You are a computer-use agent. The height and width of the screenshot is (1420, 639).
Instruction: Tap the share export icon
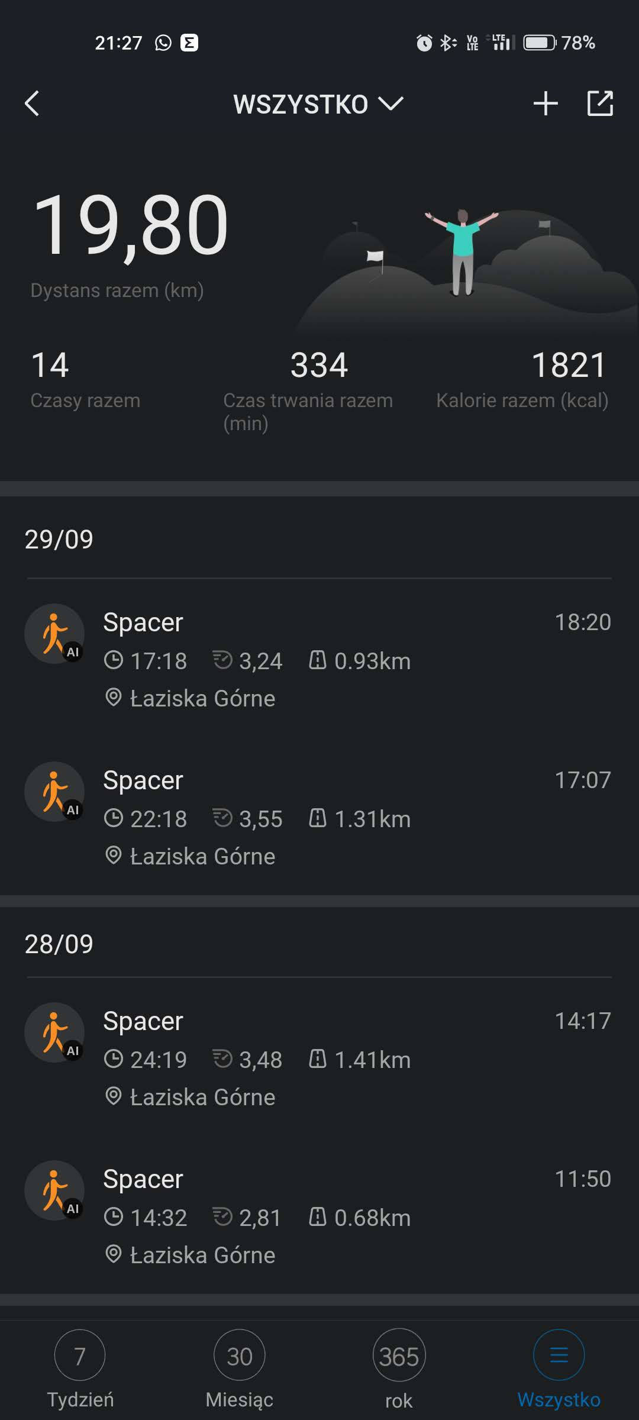pos(599,104)
